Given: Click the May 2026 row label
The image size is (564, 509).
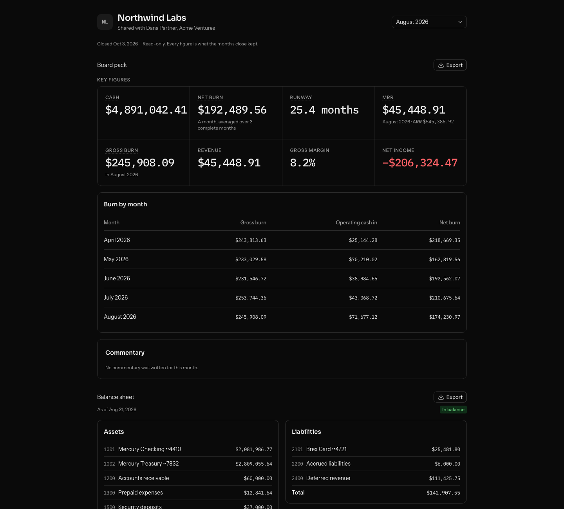Looking at the screenshot, I should click(x=116, y=259).
